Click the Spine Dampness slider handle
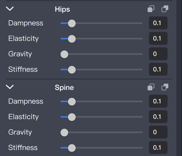Image resolution: width=182 pixels, height=156 pixels. coord(72,101)
